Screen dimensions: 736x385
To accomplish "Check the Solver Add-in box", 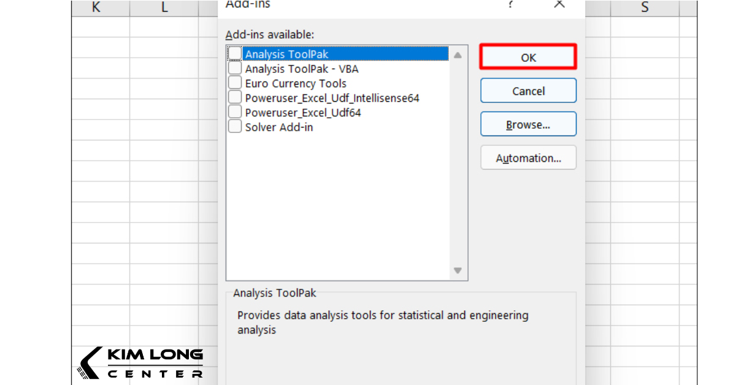I will [235, 126].
